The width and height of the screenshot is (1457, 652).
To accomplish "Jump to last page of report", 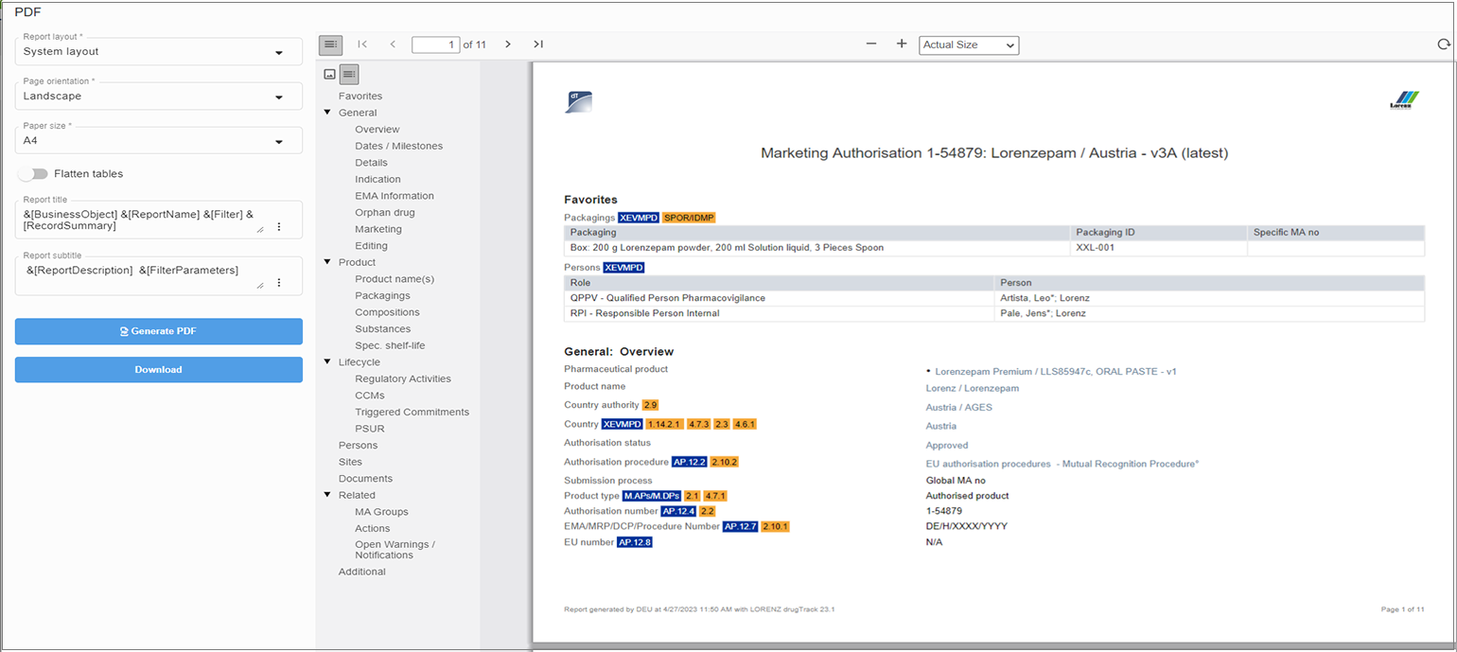I will point(538,44).
